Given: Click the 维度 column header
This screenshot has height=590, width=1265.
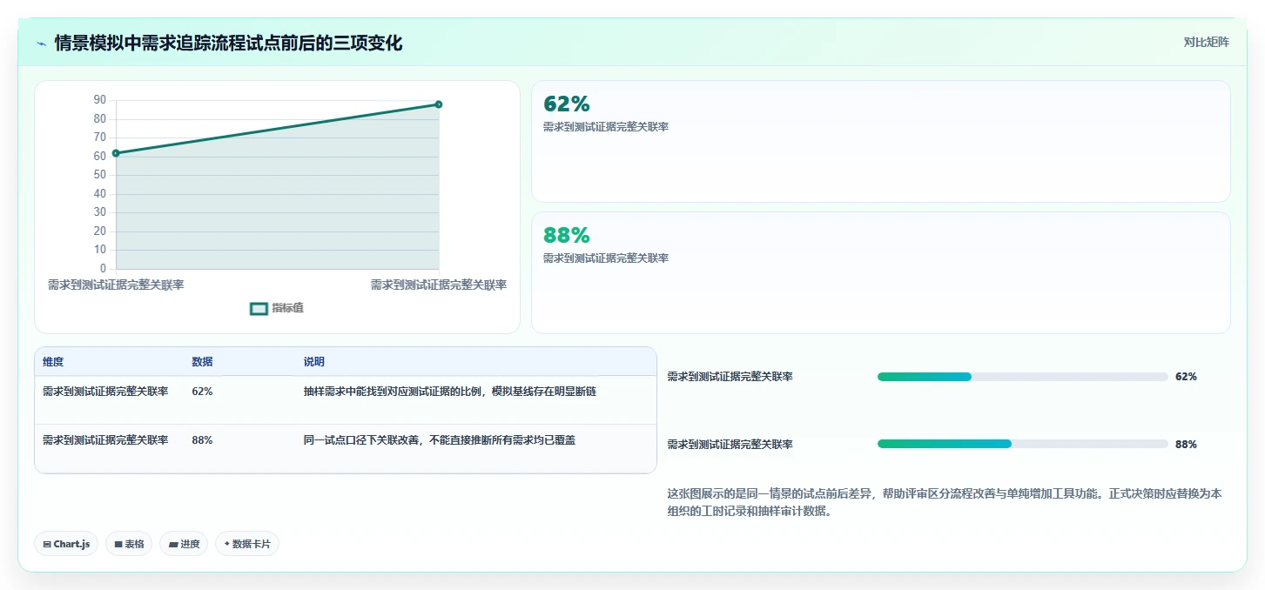Looking at the screenshot, I should (x=53, y=362).
